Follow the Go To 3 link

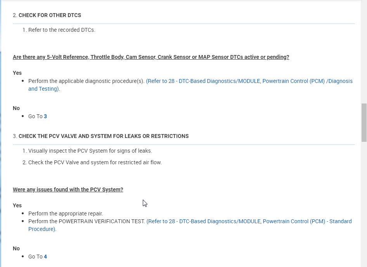pyautogui.click(x=45, y=116)
